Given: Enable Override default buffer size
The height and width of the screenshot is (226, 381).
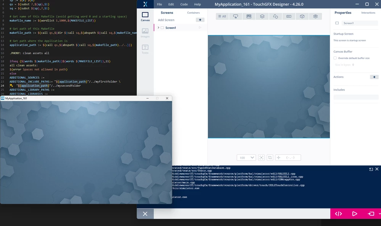Looking at the screenshot, I should pos(335,58).
